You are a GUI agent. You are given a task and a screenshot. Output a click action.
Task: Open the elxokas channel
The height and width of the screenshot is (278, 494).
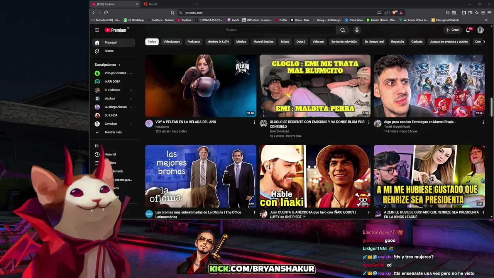(113, 98)
